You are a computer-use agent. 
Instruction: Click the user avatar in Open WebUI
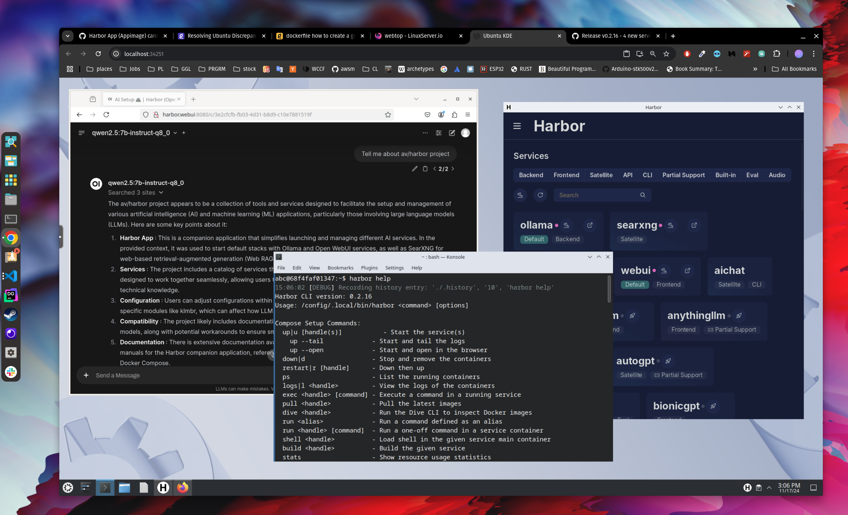465,133
